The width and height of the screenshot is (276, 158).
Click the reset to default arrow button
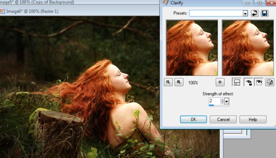pyautogui.click(x=254, y=13)
